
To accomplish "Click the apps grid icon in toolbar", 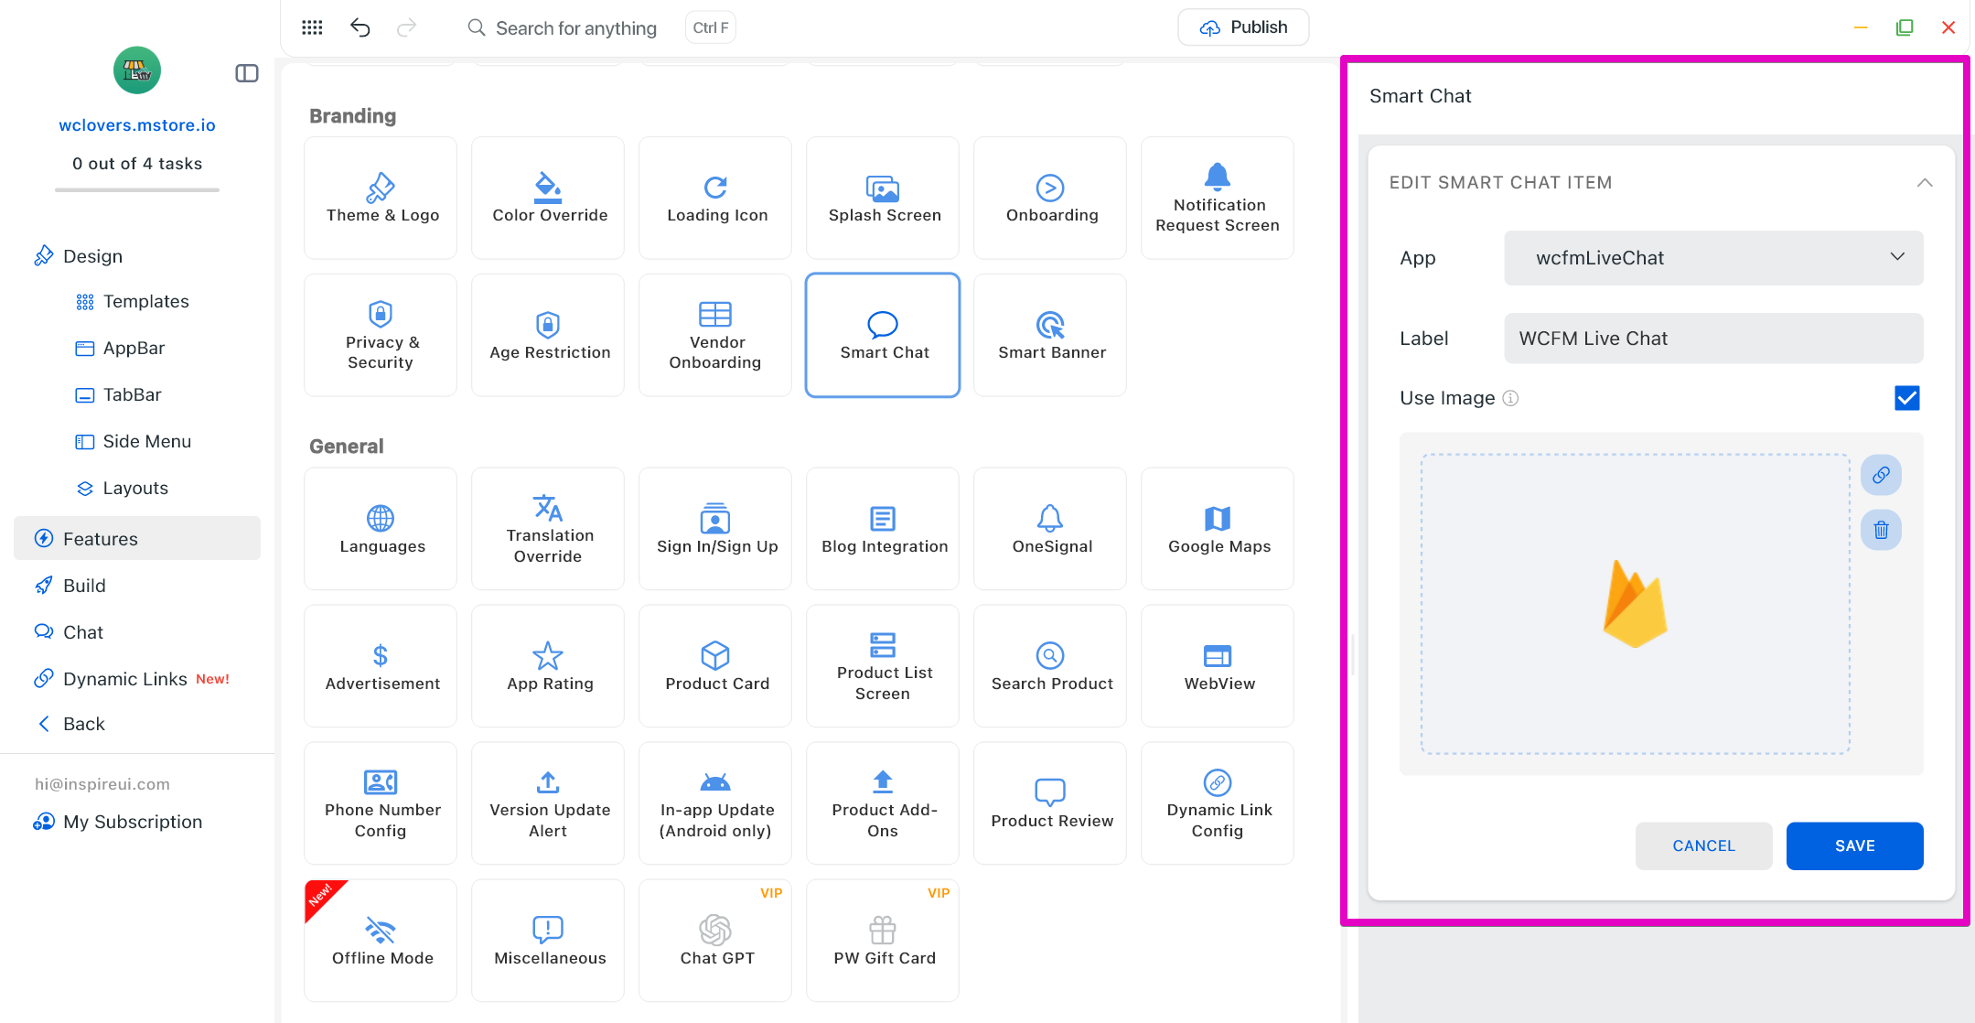I will [312, 27].
